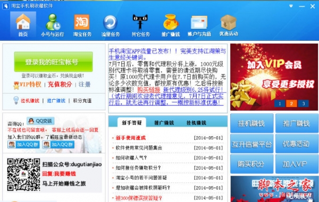Viewport: 319px width, 202px height.
Task: Click QQ交谈 penguin chat button
Action: click(x=40, y=121)
